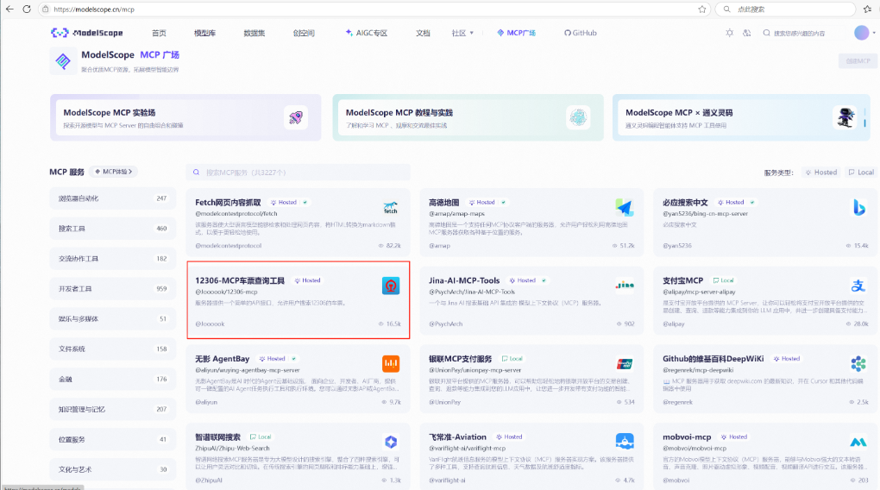Filter services by Hosted type

[821, 173]
